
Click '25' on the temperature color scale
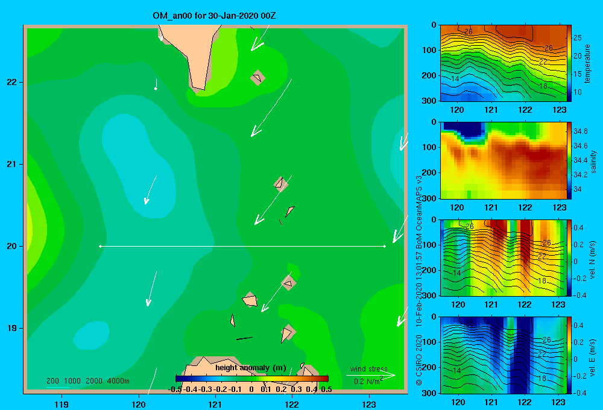tap(578, 38)
